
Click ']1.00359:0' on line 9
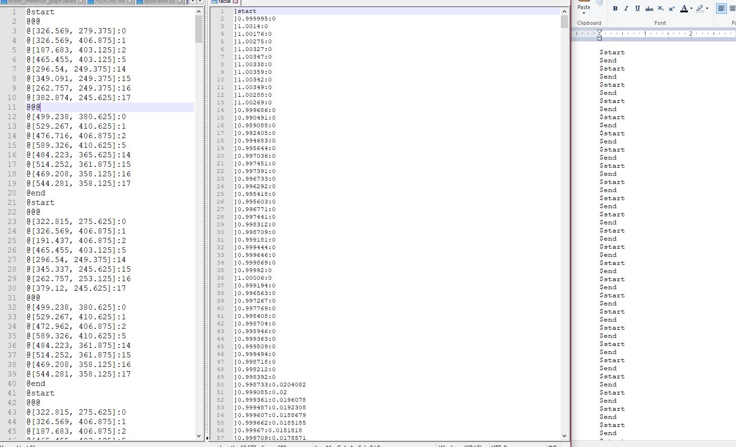(253, 72)
